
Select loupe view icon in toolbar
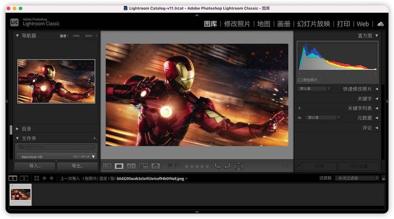click(x=119, y=166)
